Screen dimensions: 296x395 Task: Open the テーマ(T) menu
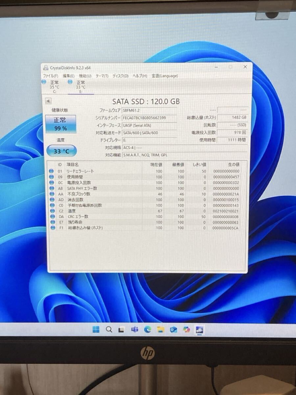pyautogui.click(x=102, y=76)
